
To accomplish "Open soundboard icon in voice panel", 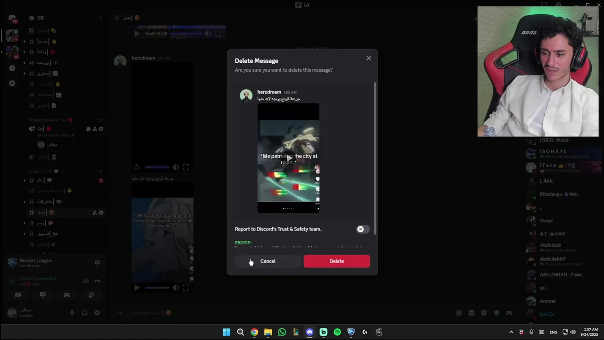I will pyautogui.click(x=91, y=295).
